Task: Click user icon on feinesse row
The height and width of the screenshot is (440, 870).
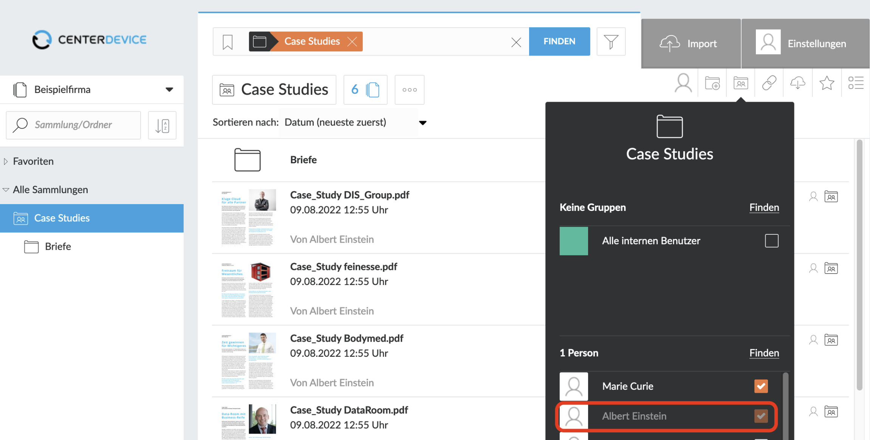Action: coord(813,268)
